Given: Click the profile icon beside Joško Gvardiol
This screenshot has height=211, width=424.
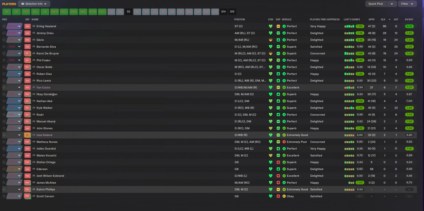Looking at the screenshot, I should [34, 149].
